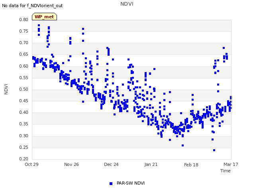The image size is (255, 191).
Task: Click the 0.55 y-axis tick label
Action: [x=24, y=78]
